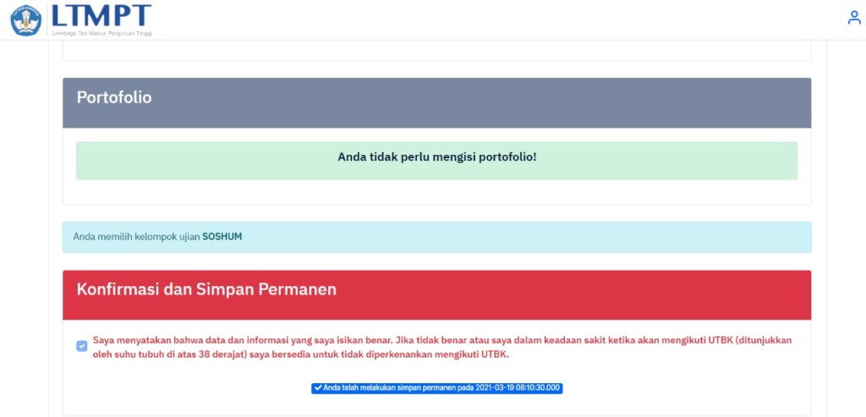This screenshot has height=417, width=866.
Task: Click the green 'Anda tidak perlu mengisi portofolio!' notice
Action: point(436,160)
